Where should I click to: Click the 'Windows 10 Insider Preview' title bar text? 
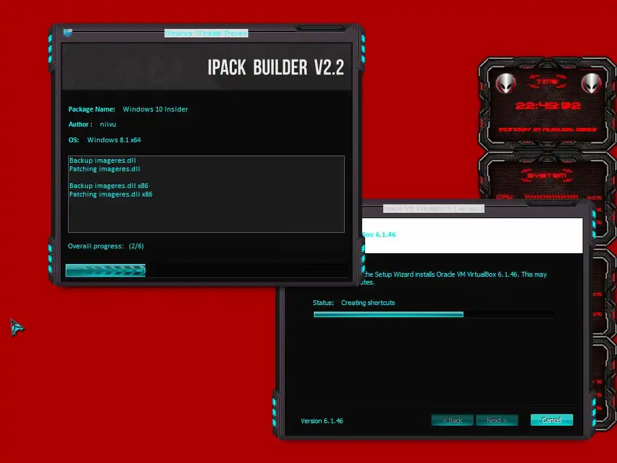click(x=206, y=33)
